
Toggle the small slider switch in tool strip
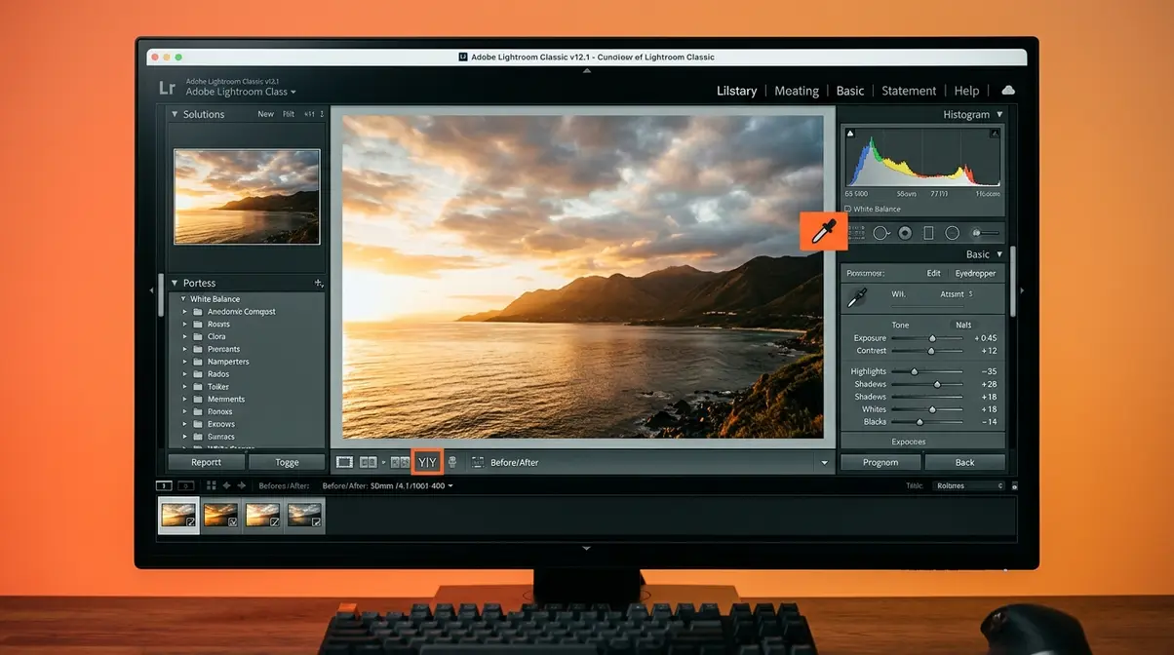(x=985, y=233)
